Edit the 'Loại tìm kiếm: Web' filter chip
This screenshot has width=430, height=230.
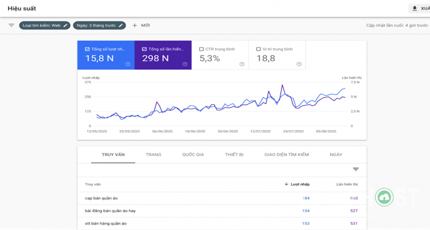click(x=45, y=26)
